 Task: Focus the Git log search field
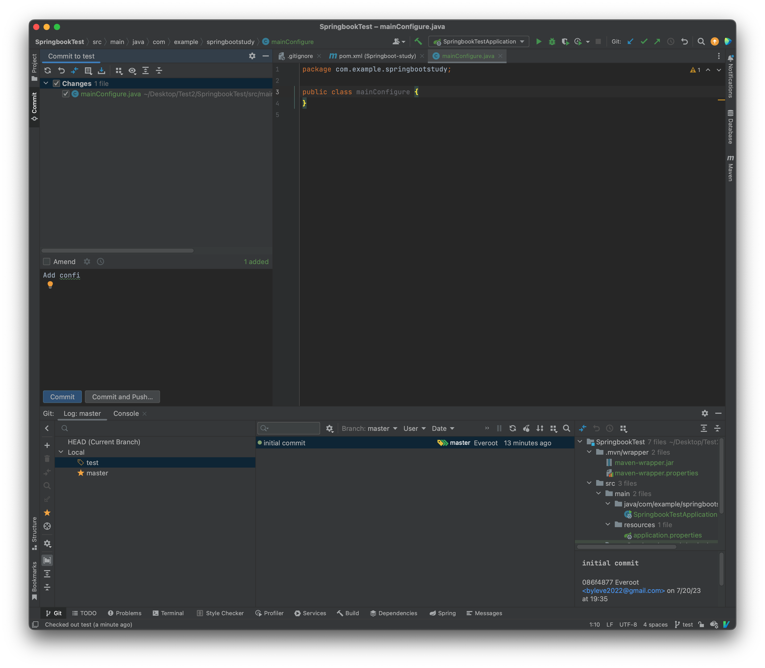point(288,428)
